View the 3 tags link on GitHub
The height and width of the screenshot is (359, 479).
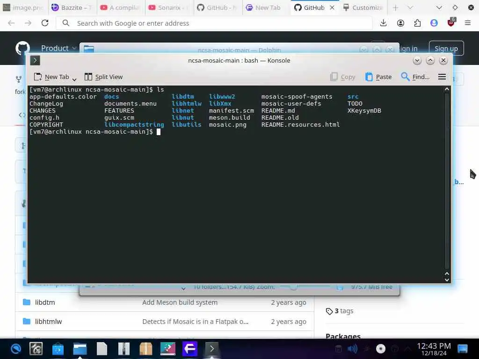340,311
